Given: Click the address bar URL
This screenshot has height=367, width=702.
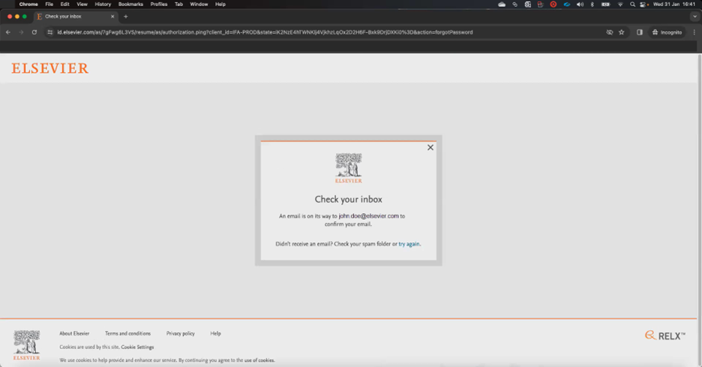Looking at the screenshot, I should click(265, 32).
